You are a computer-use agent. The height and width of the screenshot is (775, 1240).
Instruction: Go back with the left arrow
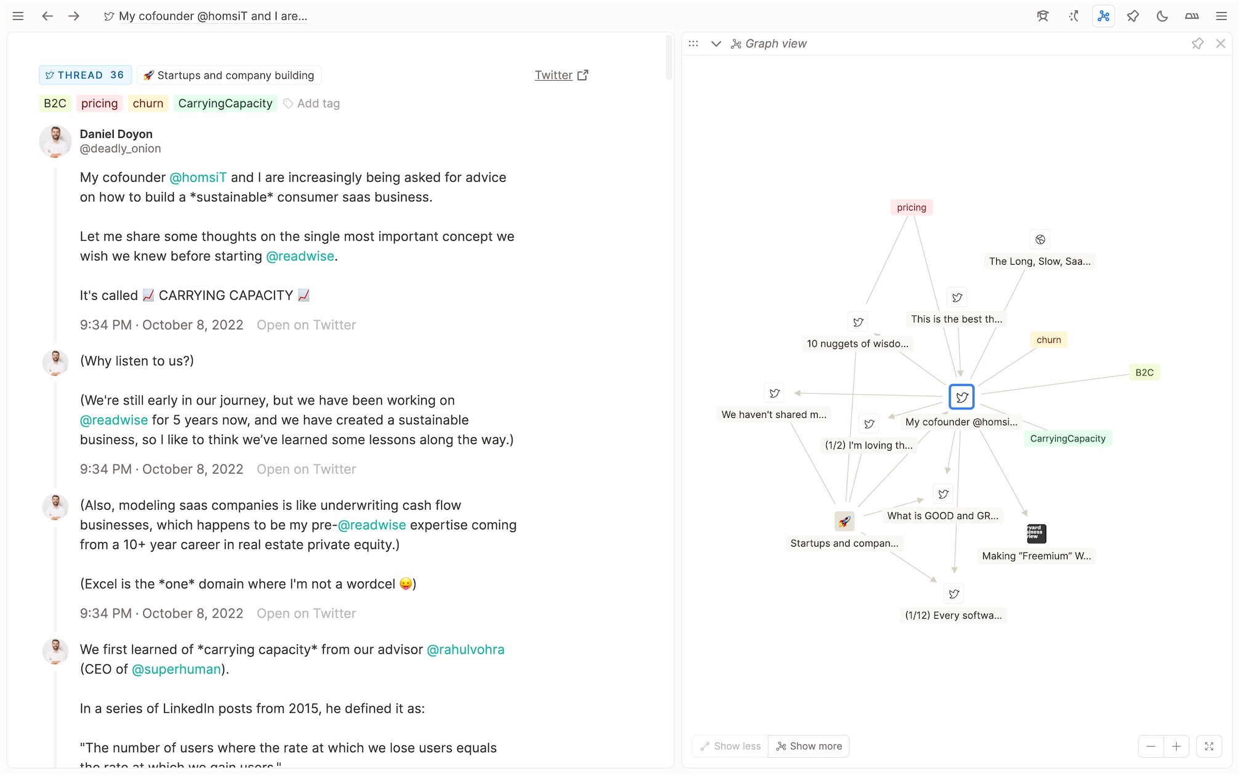tap(47, 16)
